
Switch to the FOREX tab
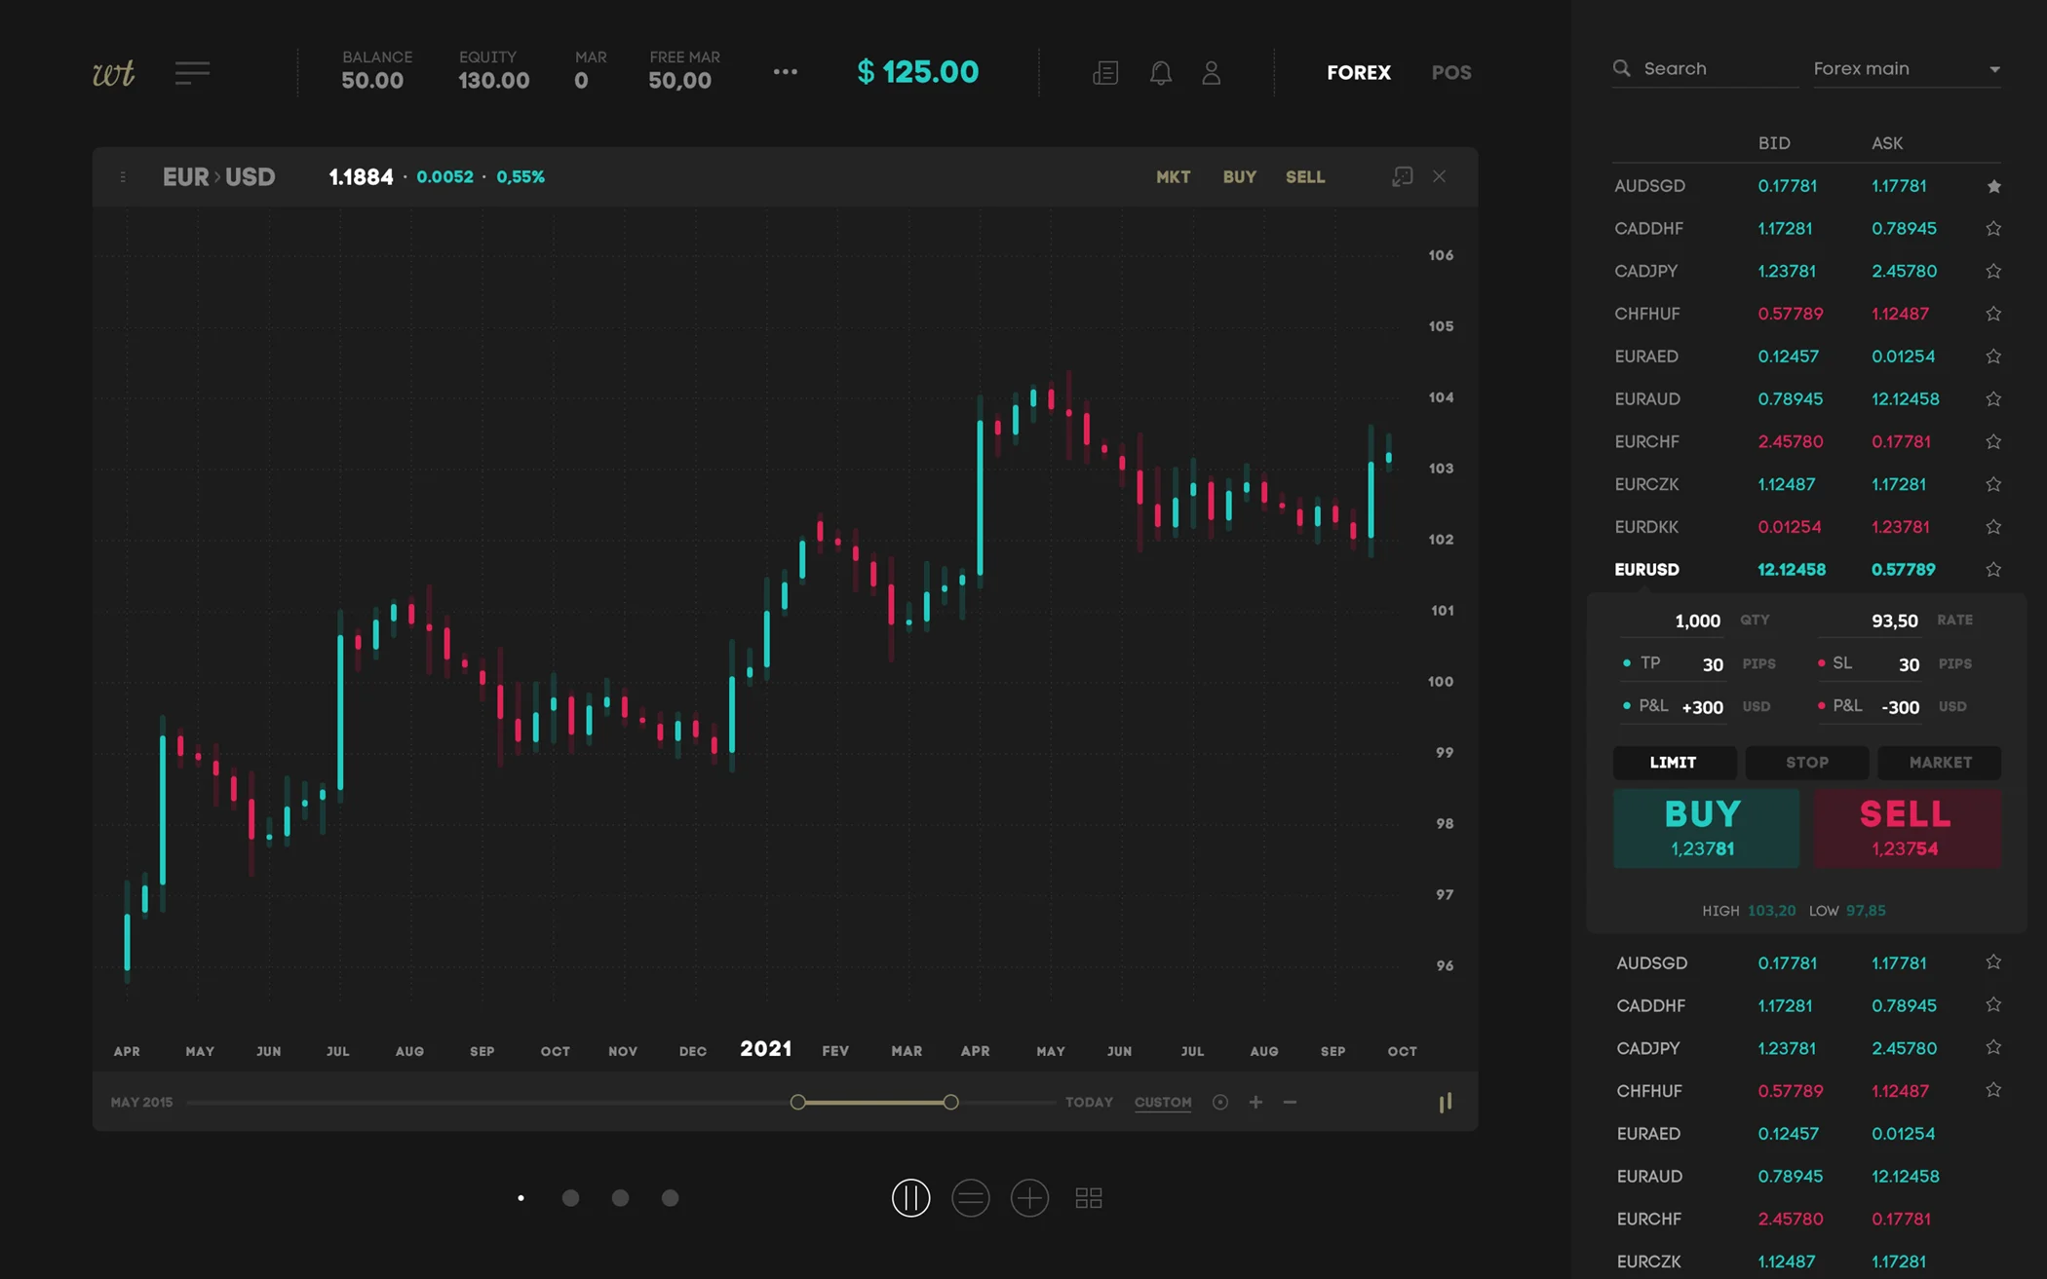pos(1358,73)
